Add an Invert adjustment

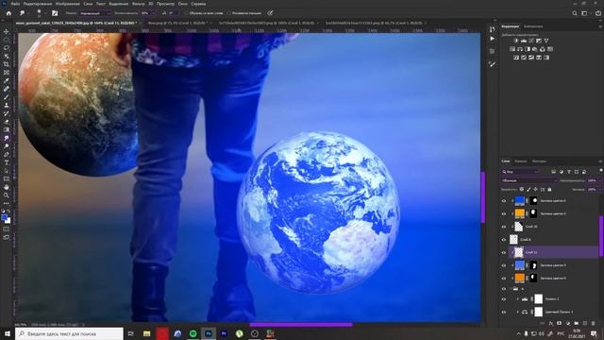(516, 58)
